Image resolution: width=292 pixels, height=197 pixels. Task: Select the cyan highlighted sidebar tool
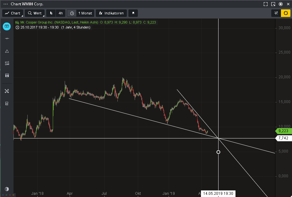(x=7, y=26)
